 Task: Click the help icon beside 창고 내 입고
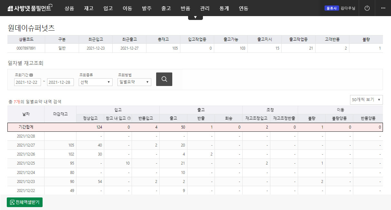pyautogui.click(x=129, y=118)
